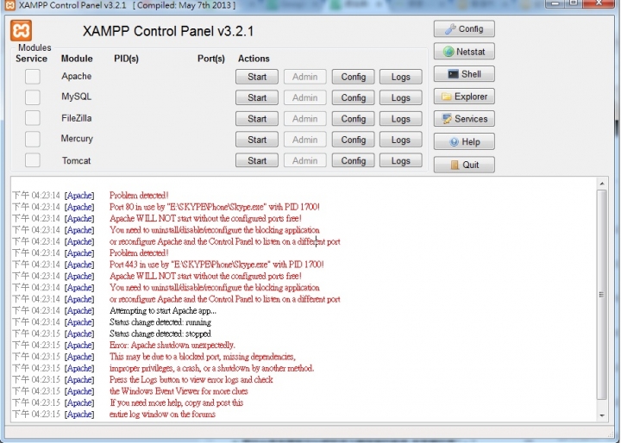
Task: Open FileZilla module Config
Action: pyautogui.click(x=354, y=119)
